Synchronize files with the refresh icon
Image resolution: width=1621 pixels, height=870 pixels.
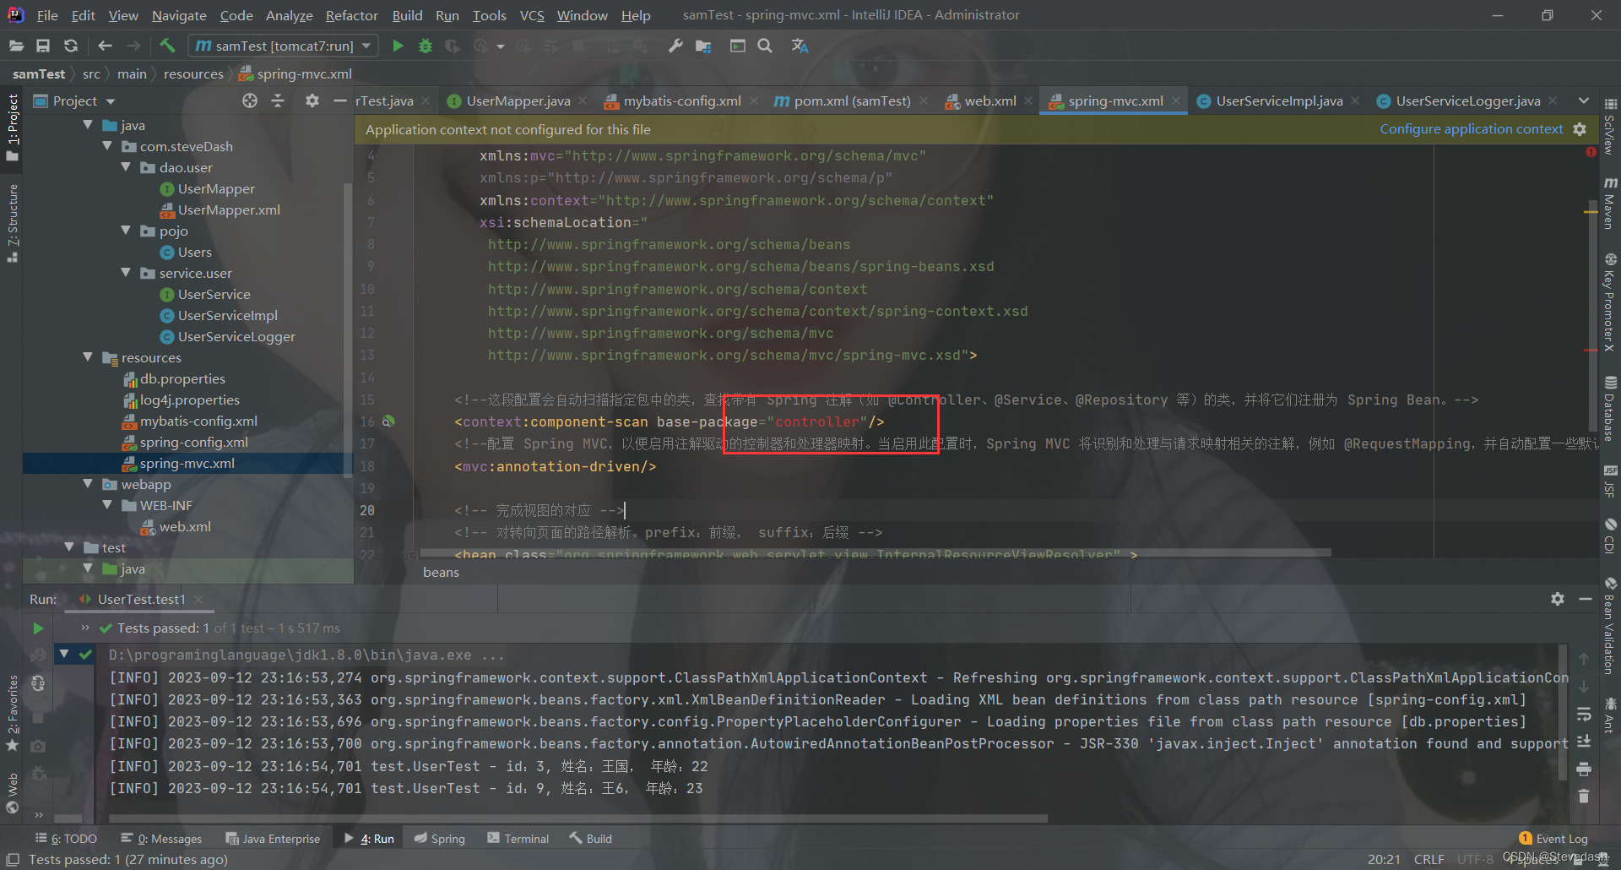click(71, 46)
